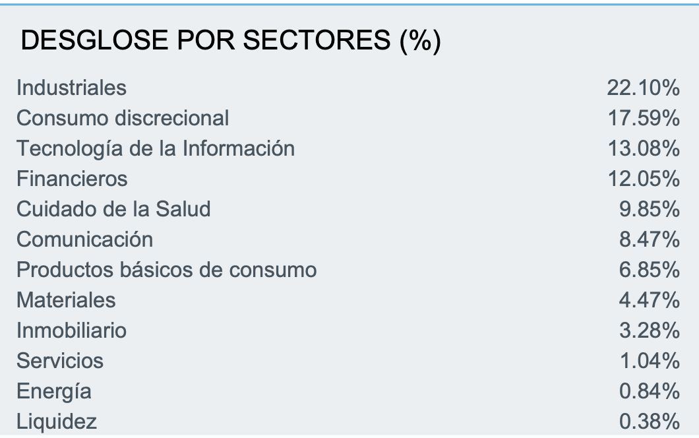
Task: Click the 22.10% value for Industriales
Action: pos(643,87)
